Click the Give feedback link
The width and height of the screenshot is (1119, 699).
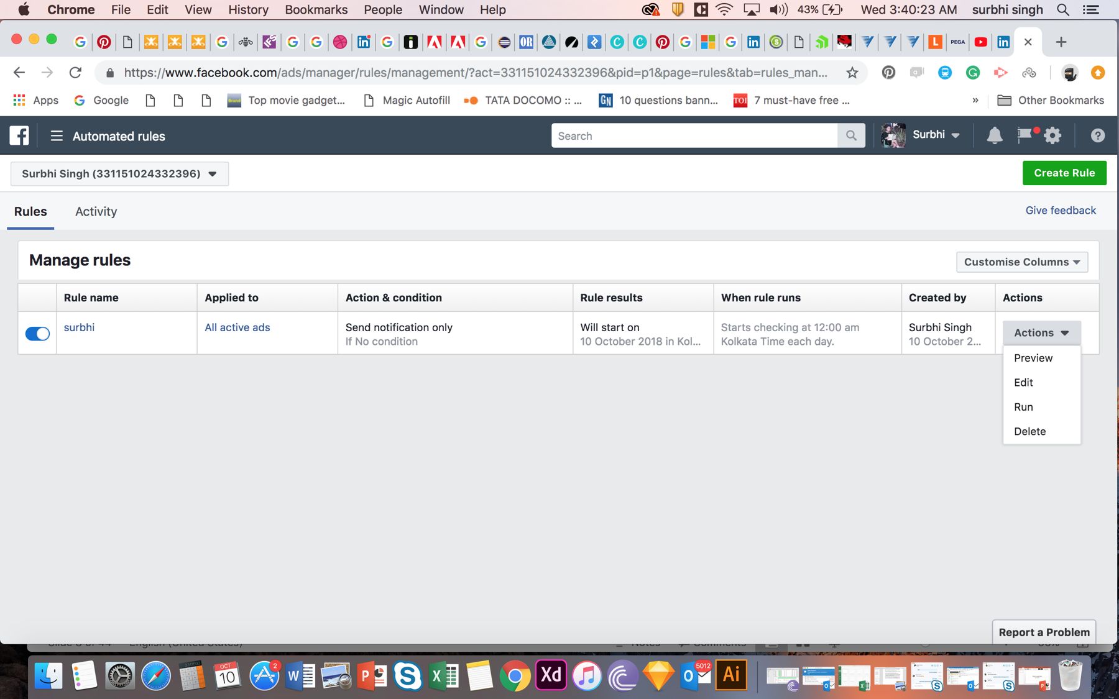1061,210
